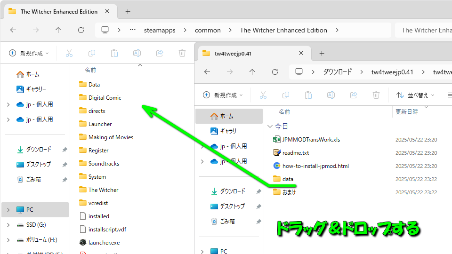452x254 pixels.
Task: Click Paste icon in tw4tweejp0.41 window toolbar
Action: pyautogui.click(x=308, y=95)
